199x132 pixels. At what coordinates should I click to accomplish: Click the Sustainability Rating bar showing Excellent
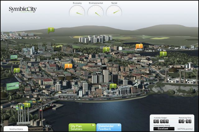pyautogui.click(x=164, y=128)
